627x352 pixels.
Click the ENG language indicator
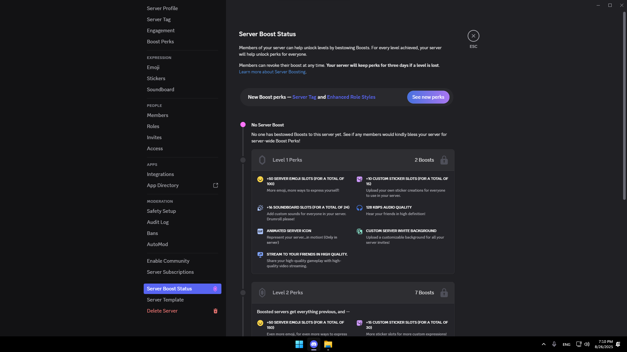[x=567, y=345]
